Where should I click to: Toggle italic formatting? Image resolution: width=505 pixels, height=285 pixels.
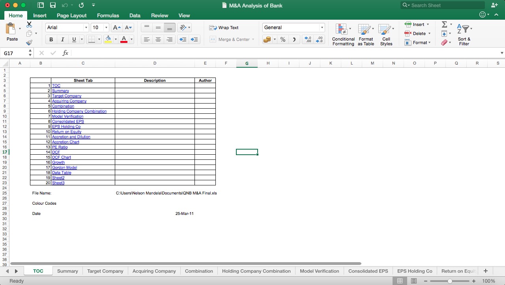tap(62, 39)
